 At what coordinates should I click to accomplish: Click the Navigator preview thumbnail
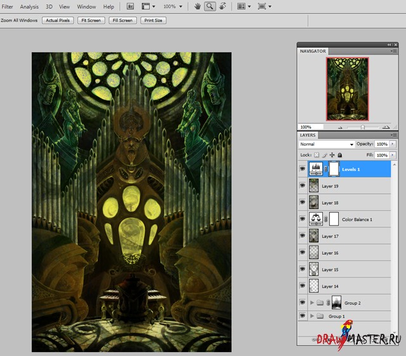[x=348, y=89]
